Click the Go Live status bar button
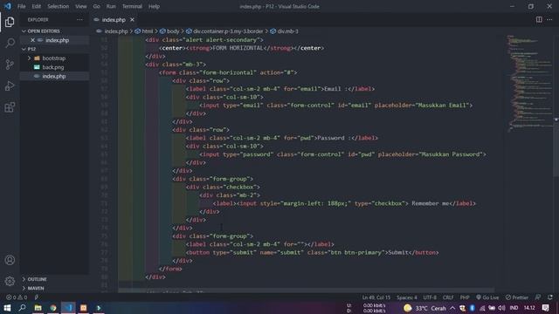The height and width of the screenshot is (314, 559). point(487,297)
